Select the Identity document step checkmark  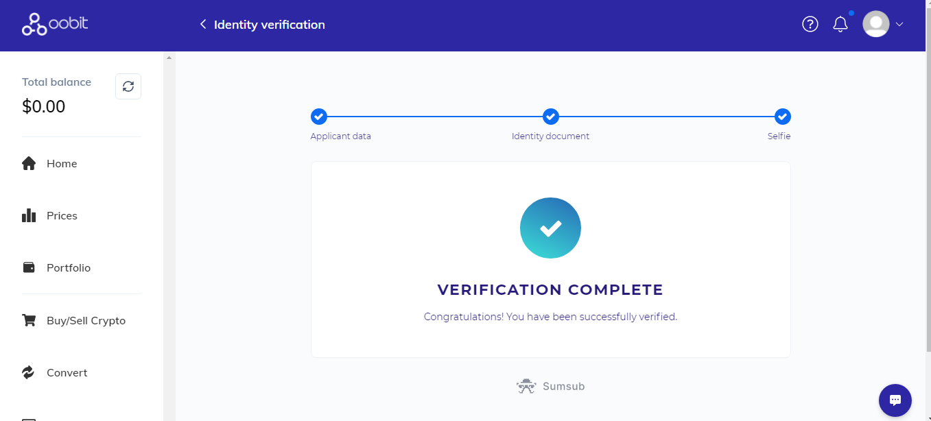[x=550, y=117]
